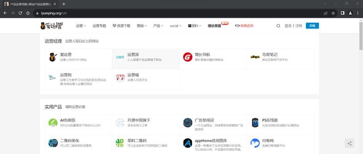The width and height of the screenshot is (363, 154).
Task: Open 市场合作 in the navigation bar
Action: point(244,26)
